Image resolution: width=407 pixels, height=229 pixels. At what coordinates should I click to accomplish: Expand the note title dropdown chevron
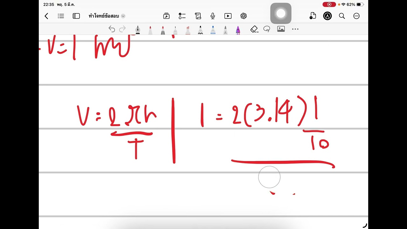(123, 16)
